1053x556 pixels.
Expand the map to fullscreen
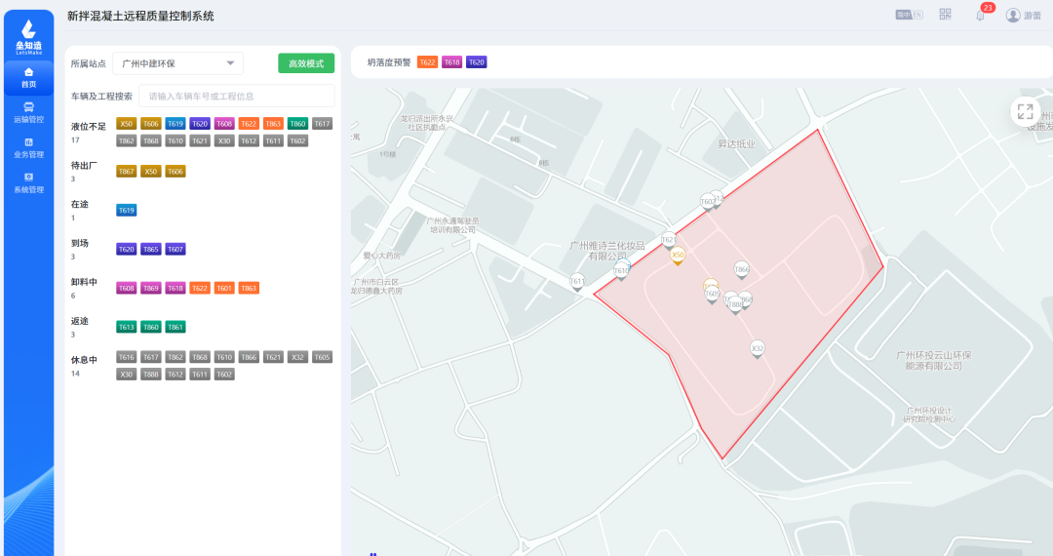click(1025, 111)
